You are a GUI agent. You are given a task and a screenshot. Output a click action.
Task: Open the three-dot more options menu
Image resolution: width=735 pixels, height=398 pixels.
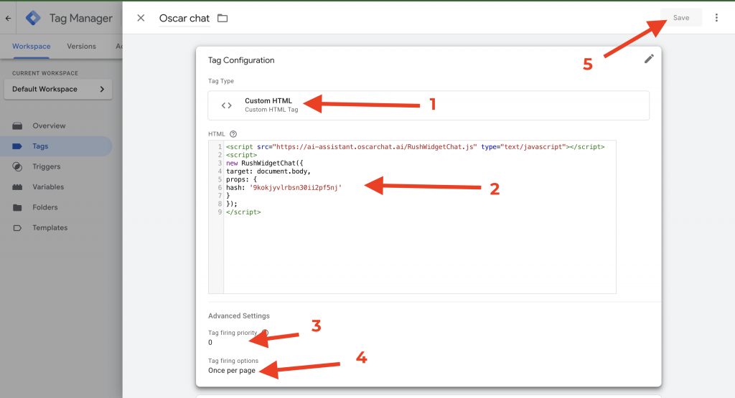point(716,18)
